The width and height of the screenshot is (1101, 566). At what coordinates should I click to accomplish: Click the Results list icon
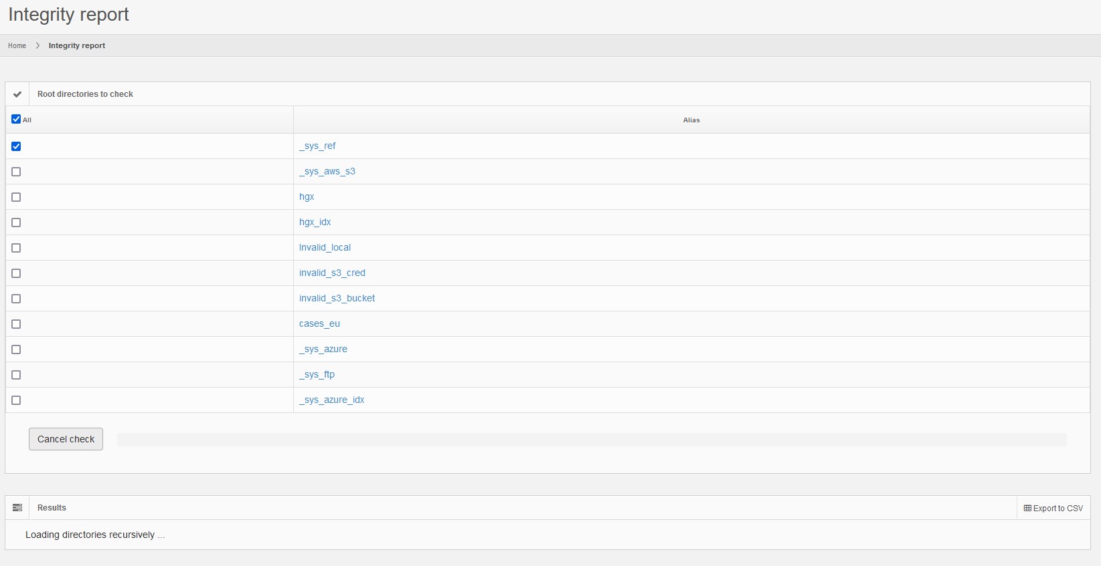pos(17,508)
